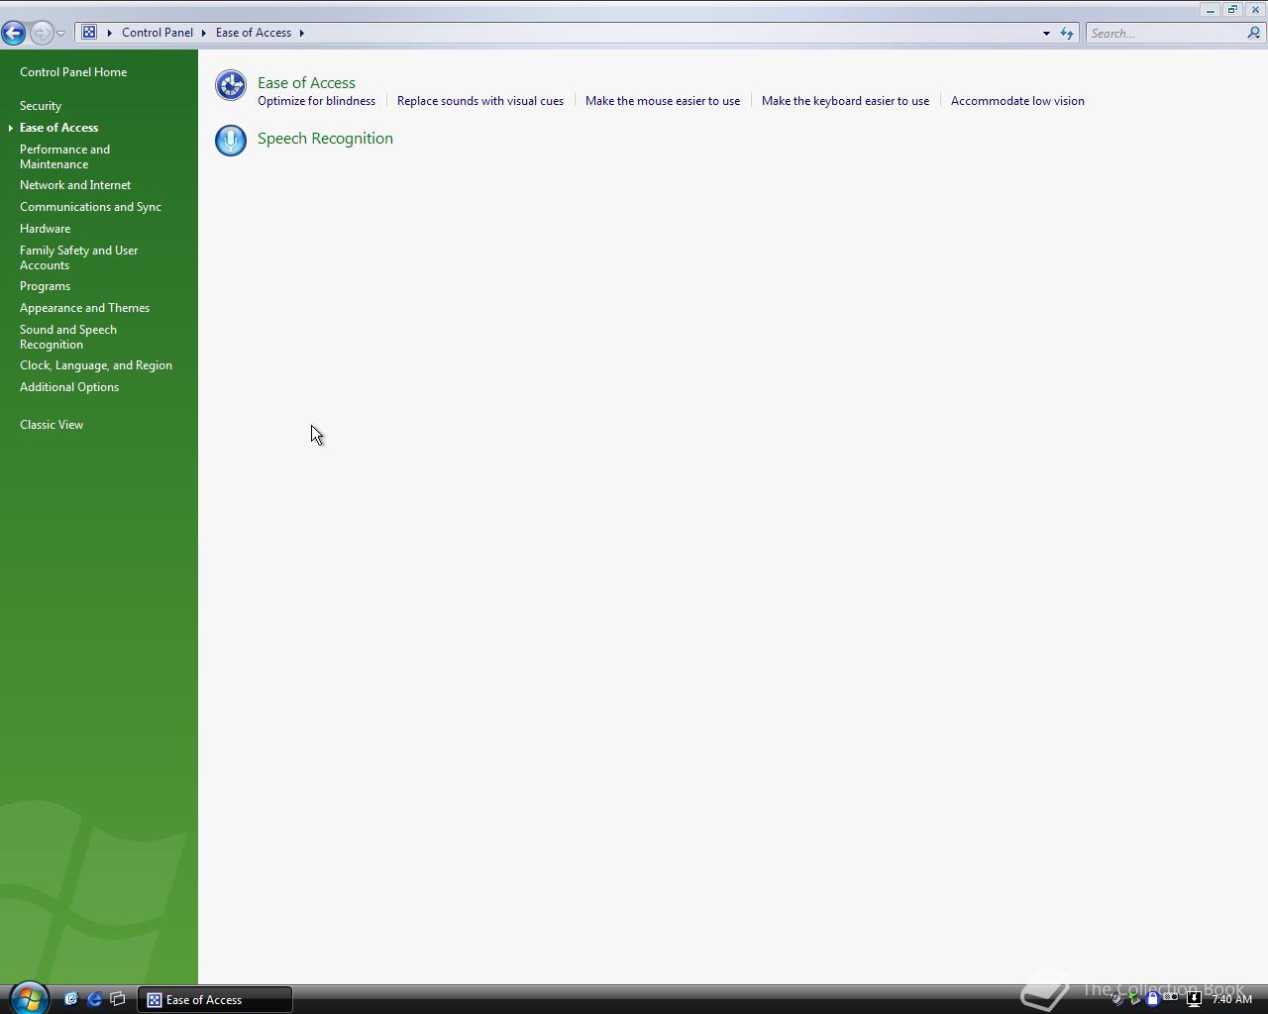This screenshot has width=1268, height=1014.
Task: Open the recent pages dropdown arrow
Action: coord(60,34)
